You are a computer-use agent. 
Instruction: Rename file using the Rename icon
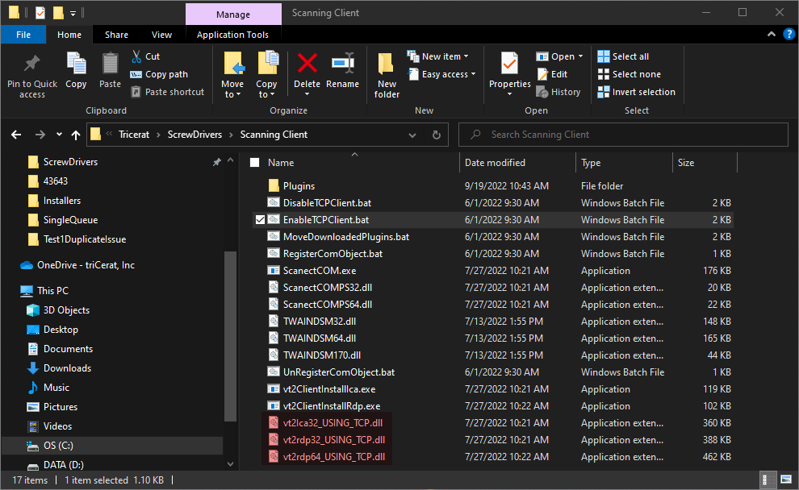(343, 73)
